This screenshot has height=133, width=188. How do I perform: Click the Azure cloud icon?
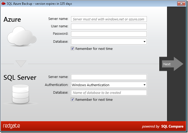coord(22,36)
